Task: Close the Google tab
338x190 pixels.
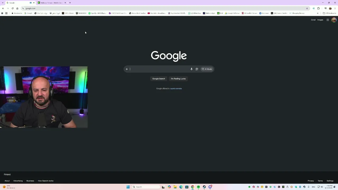Action: [34, 3]
